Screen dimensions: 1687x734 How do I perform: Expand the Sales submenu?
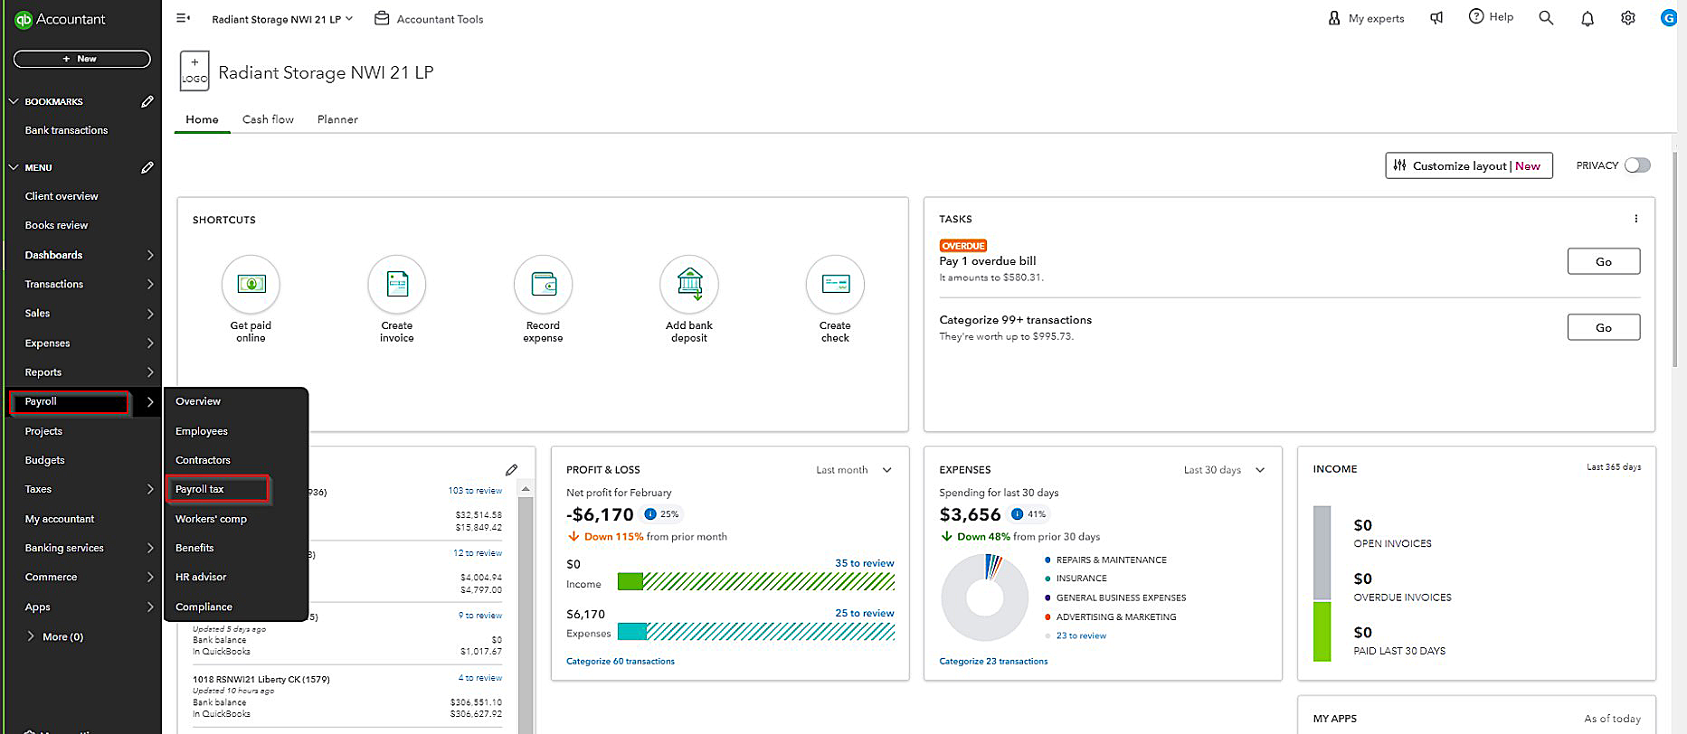pyautogui.click(x=150, y=314)
